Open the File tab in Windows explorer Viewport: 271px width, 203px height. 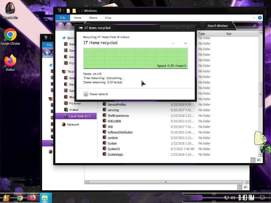[x=62, y=18]
